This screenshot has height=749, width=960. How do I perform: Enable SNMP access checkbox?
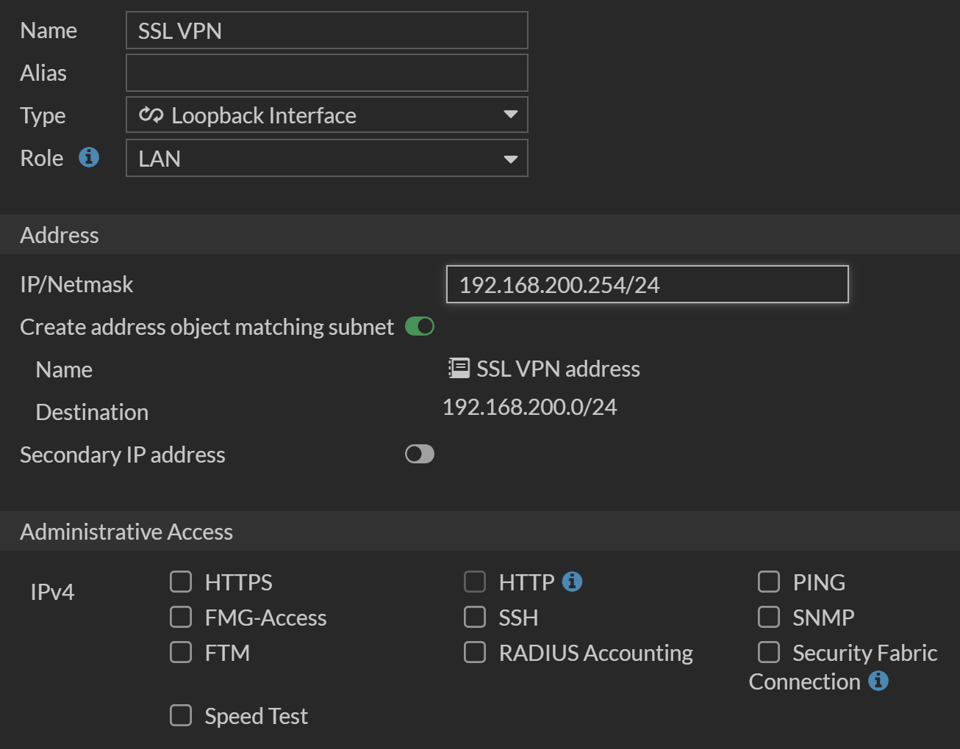[x=769, y=617]
